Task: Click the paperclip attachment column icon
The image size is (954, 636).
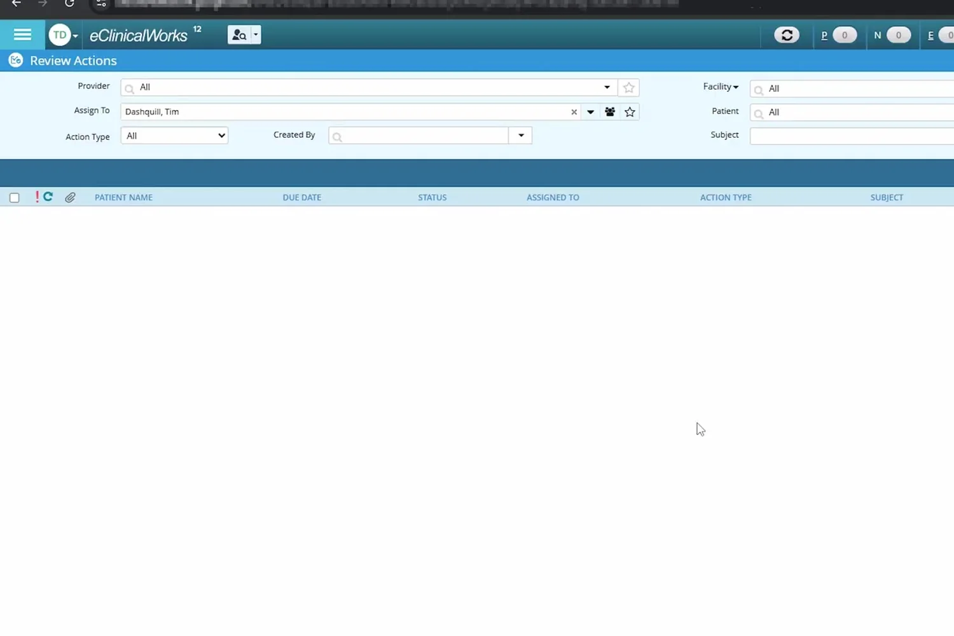Action: (x=70, y=198)
